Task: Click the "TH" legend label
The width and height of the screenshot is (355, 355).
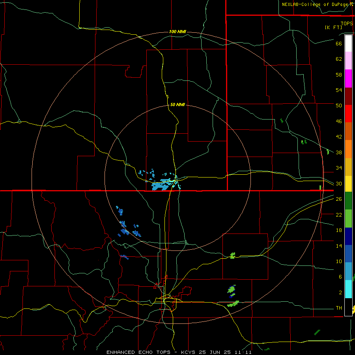Action: click(x=339, y=308)
